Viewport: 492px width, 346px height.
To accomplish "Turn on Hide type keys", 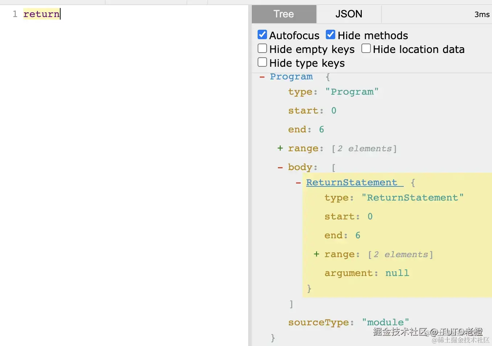I will [262, 62].
